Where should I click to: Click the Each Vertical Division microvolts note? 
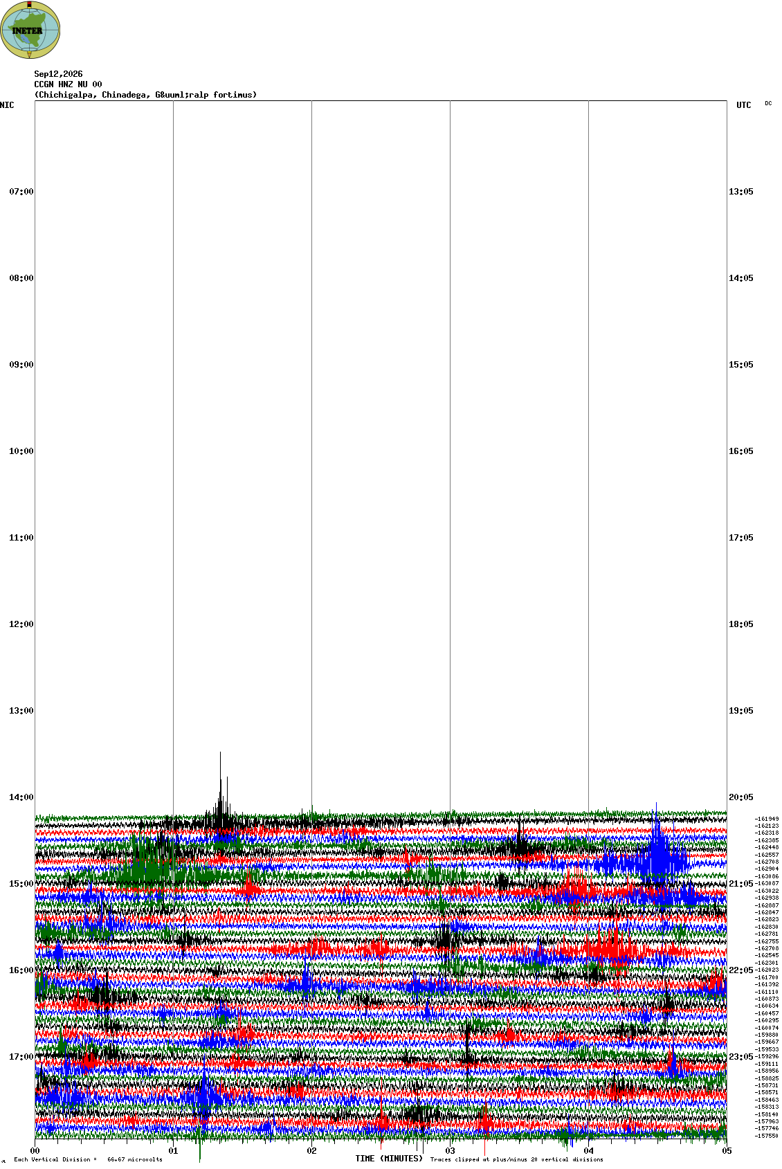coord(88,1159)
